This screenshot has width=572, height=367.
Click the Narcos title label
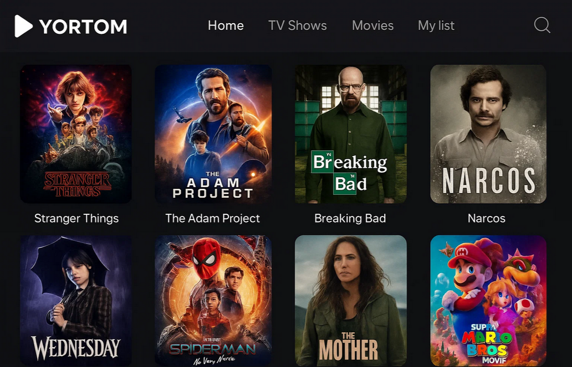[x=487, y=218]
